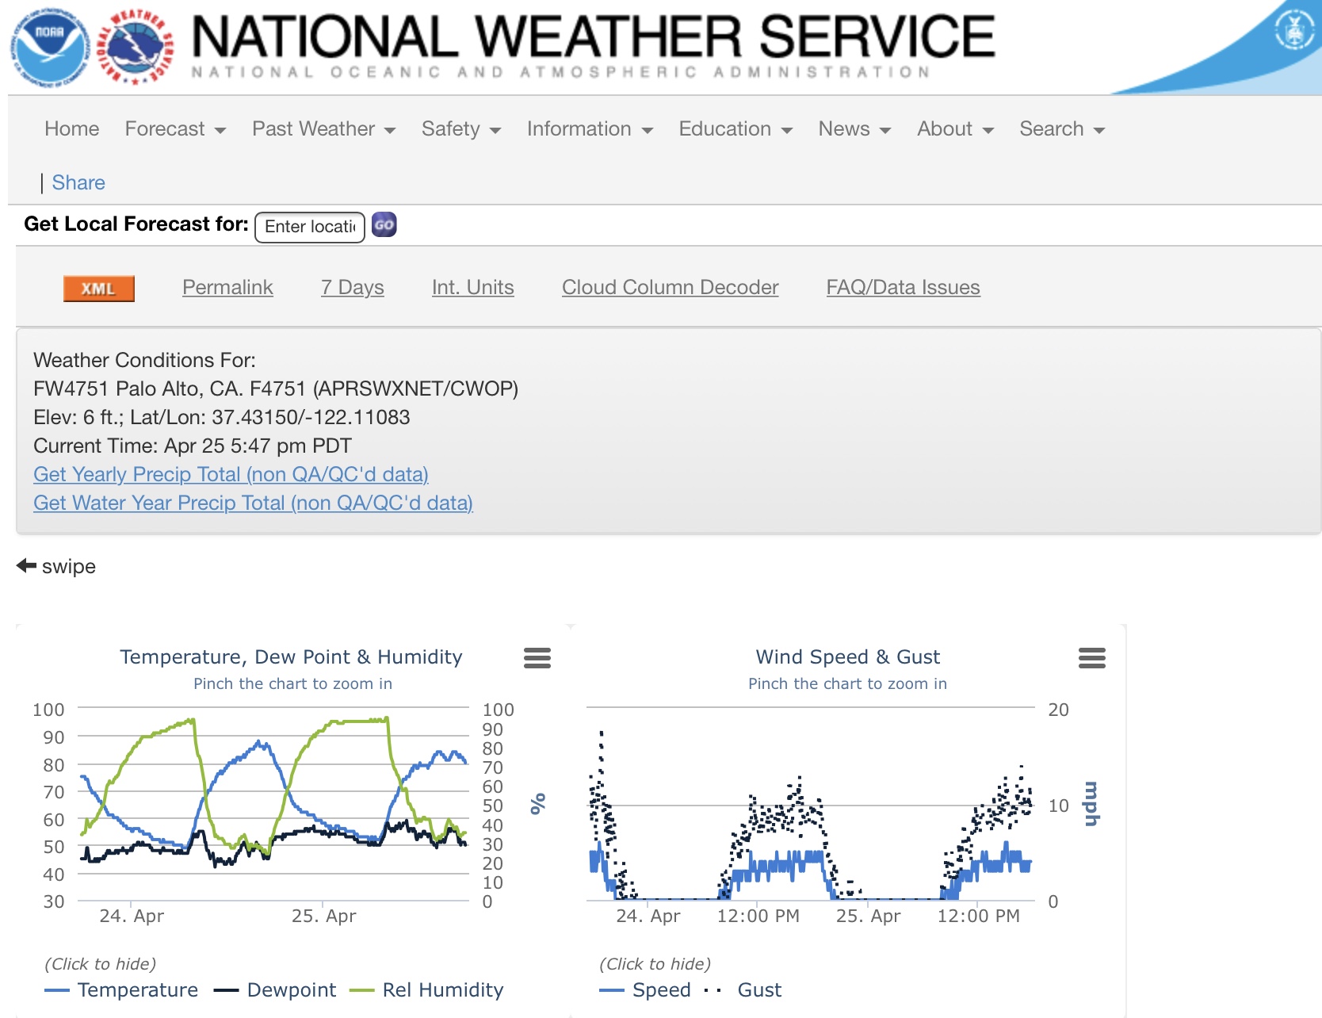
Task: Open Get Water Year Precip Total link
Action: pyautogui.click(x=253, y=503)
